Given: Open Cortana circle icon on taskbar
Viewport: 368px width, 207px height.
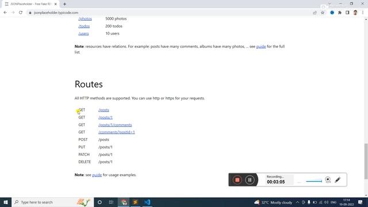Looking at the screenshot, I should tap(99, 202).
